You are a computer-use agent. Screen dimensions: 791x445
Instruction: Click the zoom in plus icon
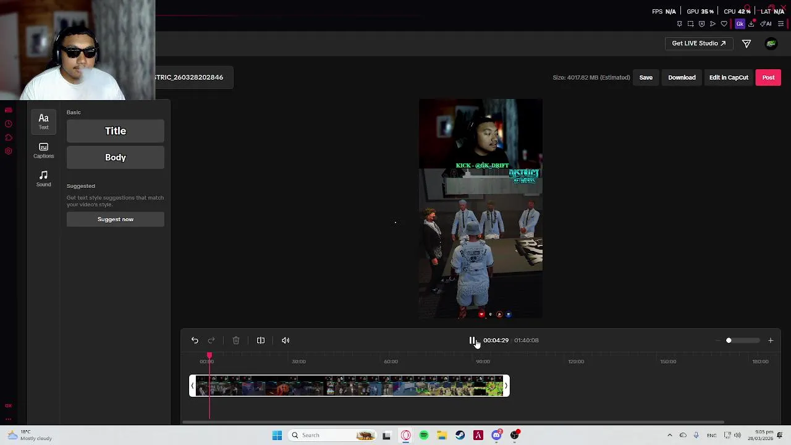click(x=771, y=341)
